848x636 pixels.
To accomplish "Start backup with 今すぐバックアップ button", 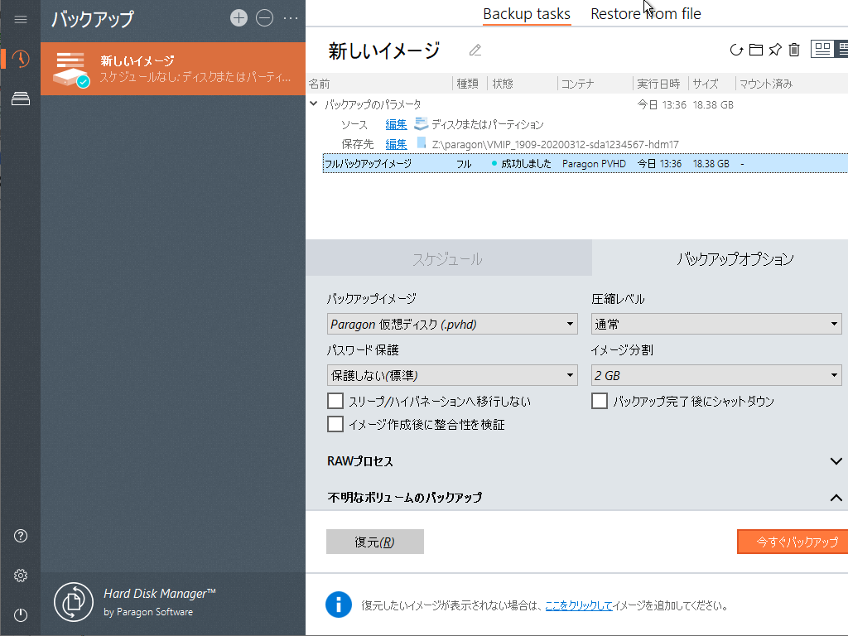I will coord(792,542).
